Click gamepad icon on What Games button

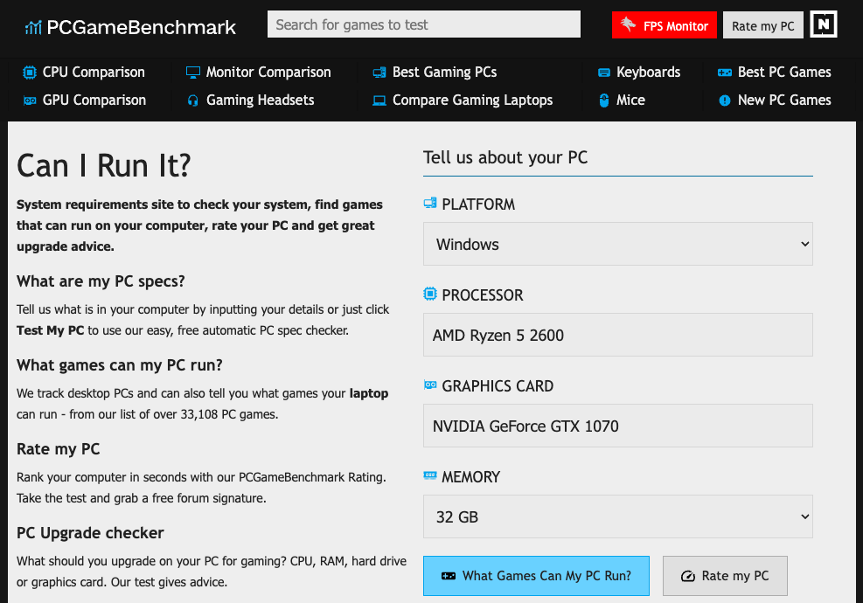coord(449,576)
